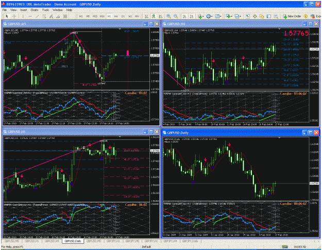Select the Cursor arrow tool

click(x=7, y=16)
